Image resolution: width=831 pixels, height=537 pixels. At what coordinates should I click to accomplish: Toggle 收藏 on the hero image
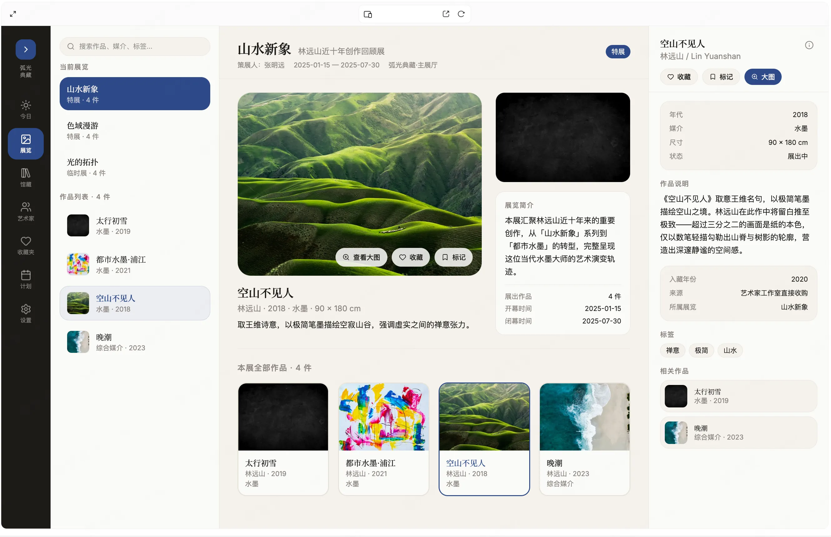pos(411,257)
